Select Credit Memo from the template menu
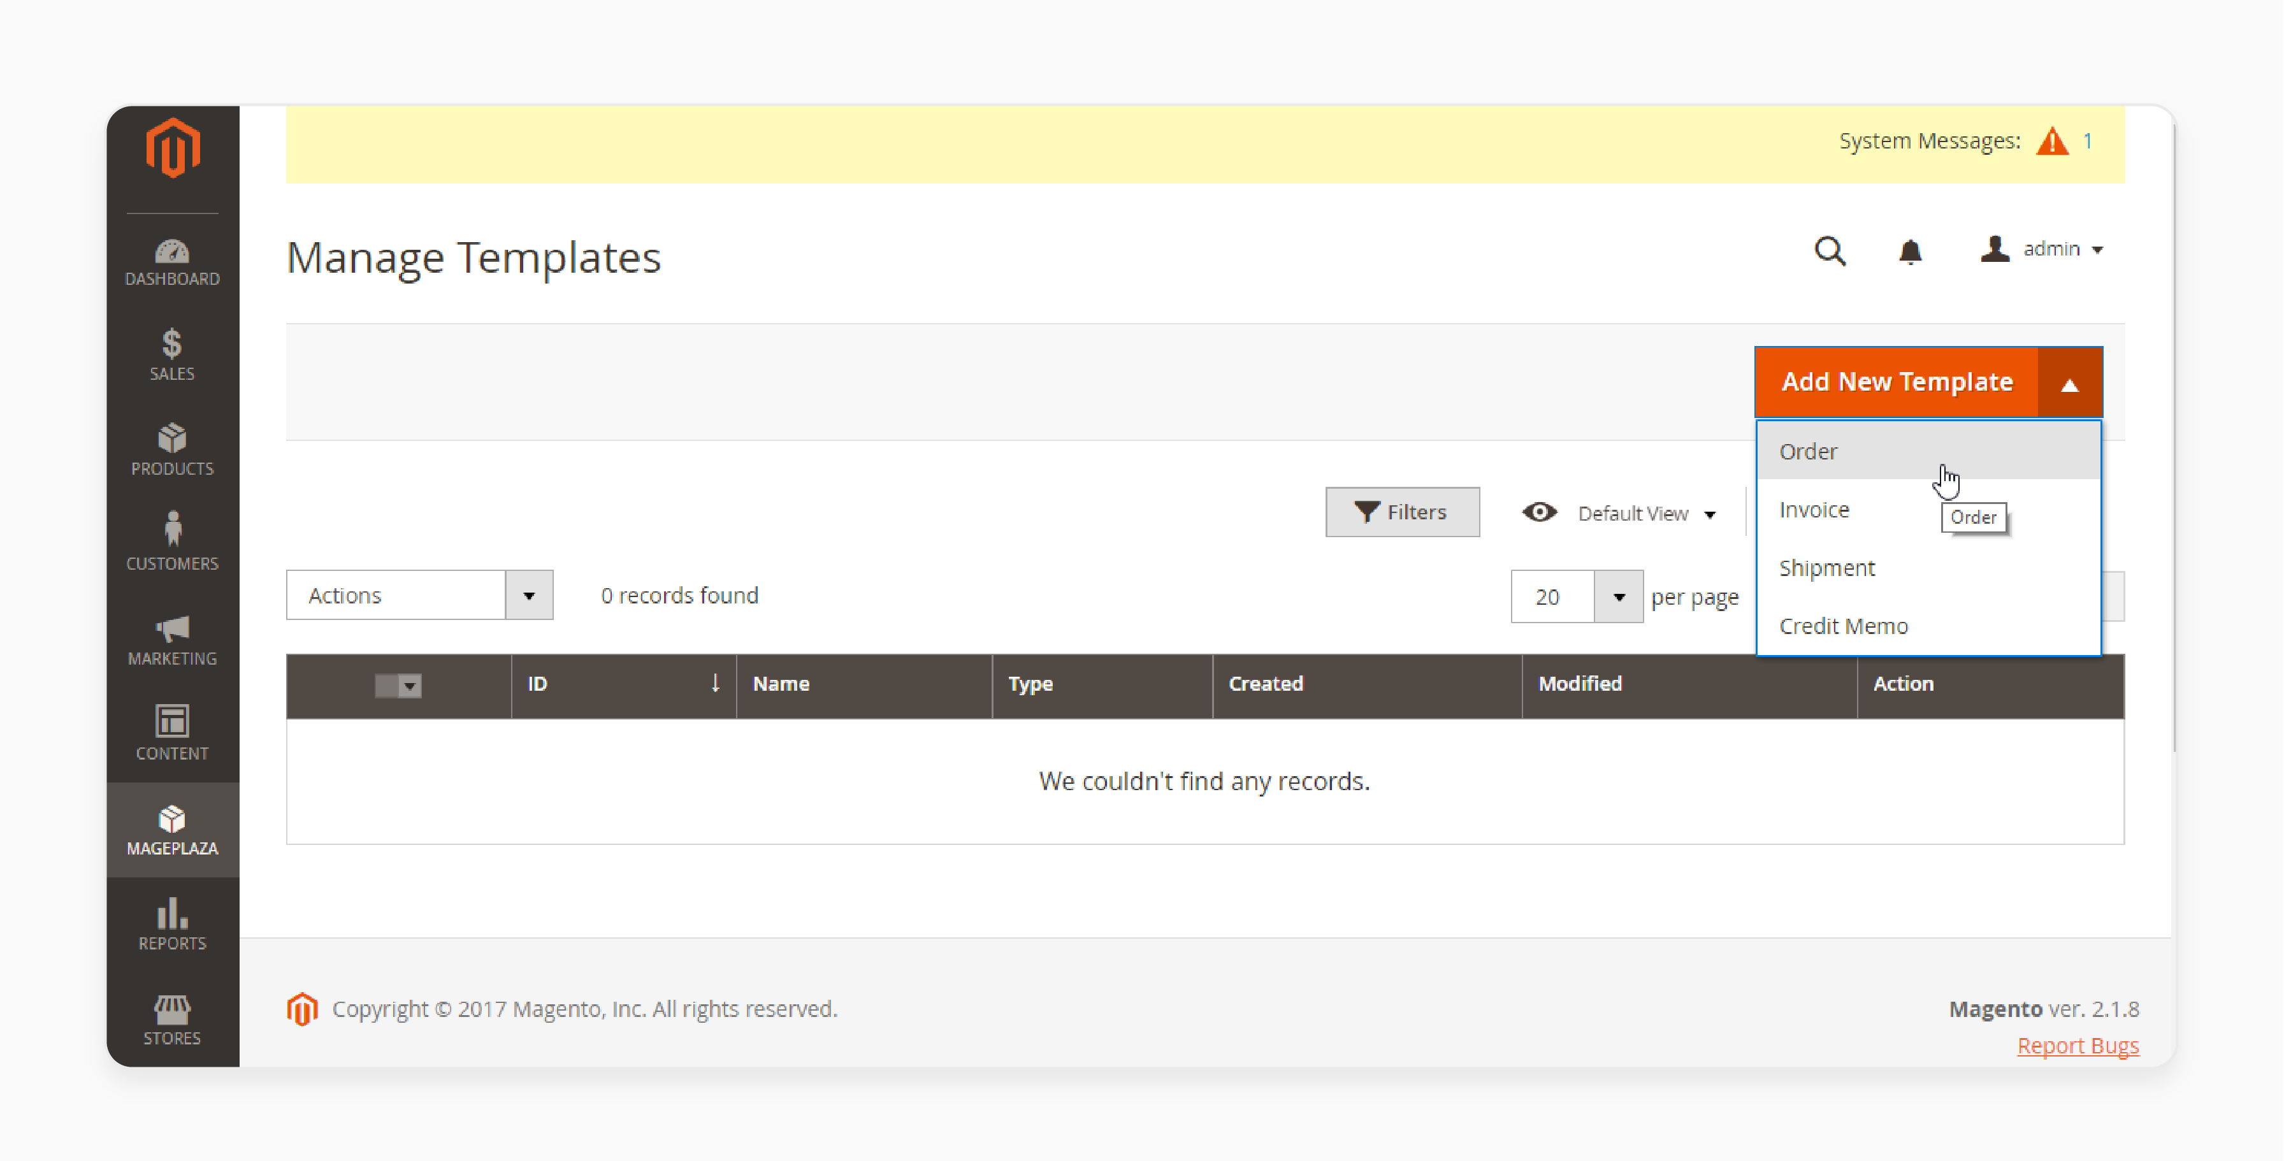2284x1161 pixels. (1928, 626)
